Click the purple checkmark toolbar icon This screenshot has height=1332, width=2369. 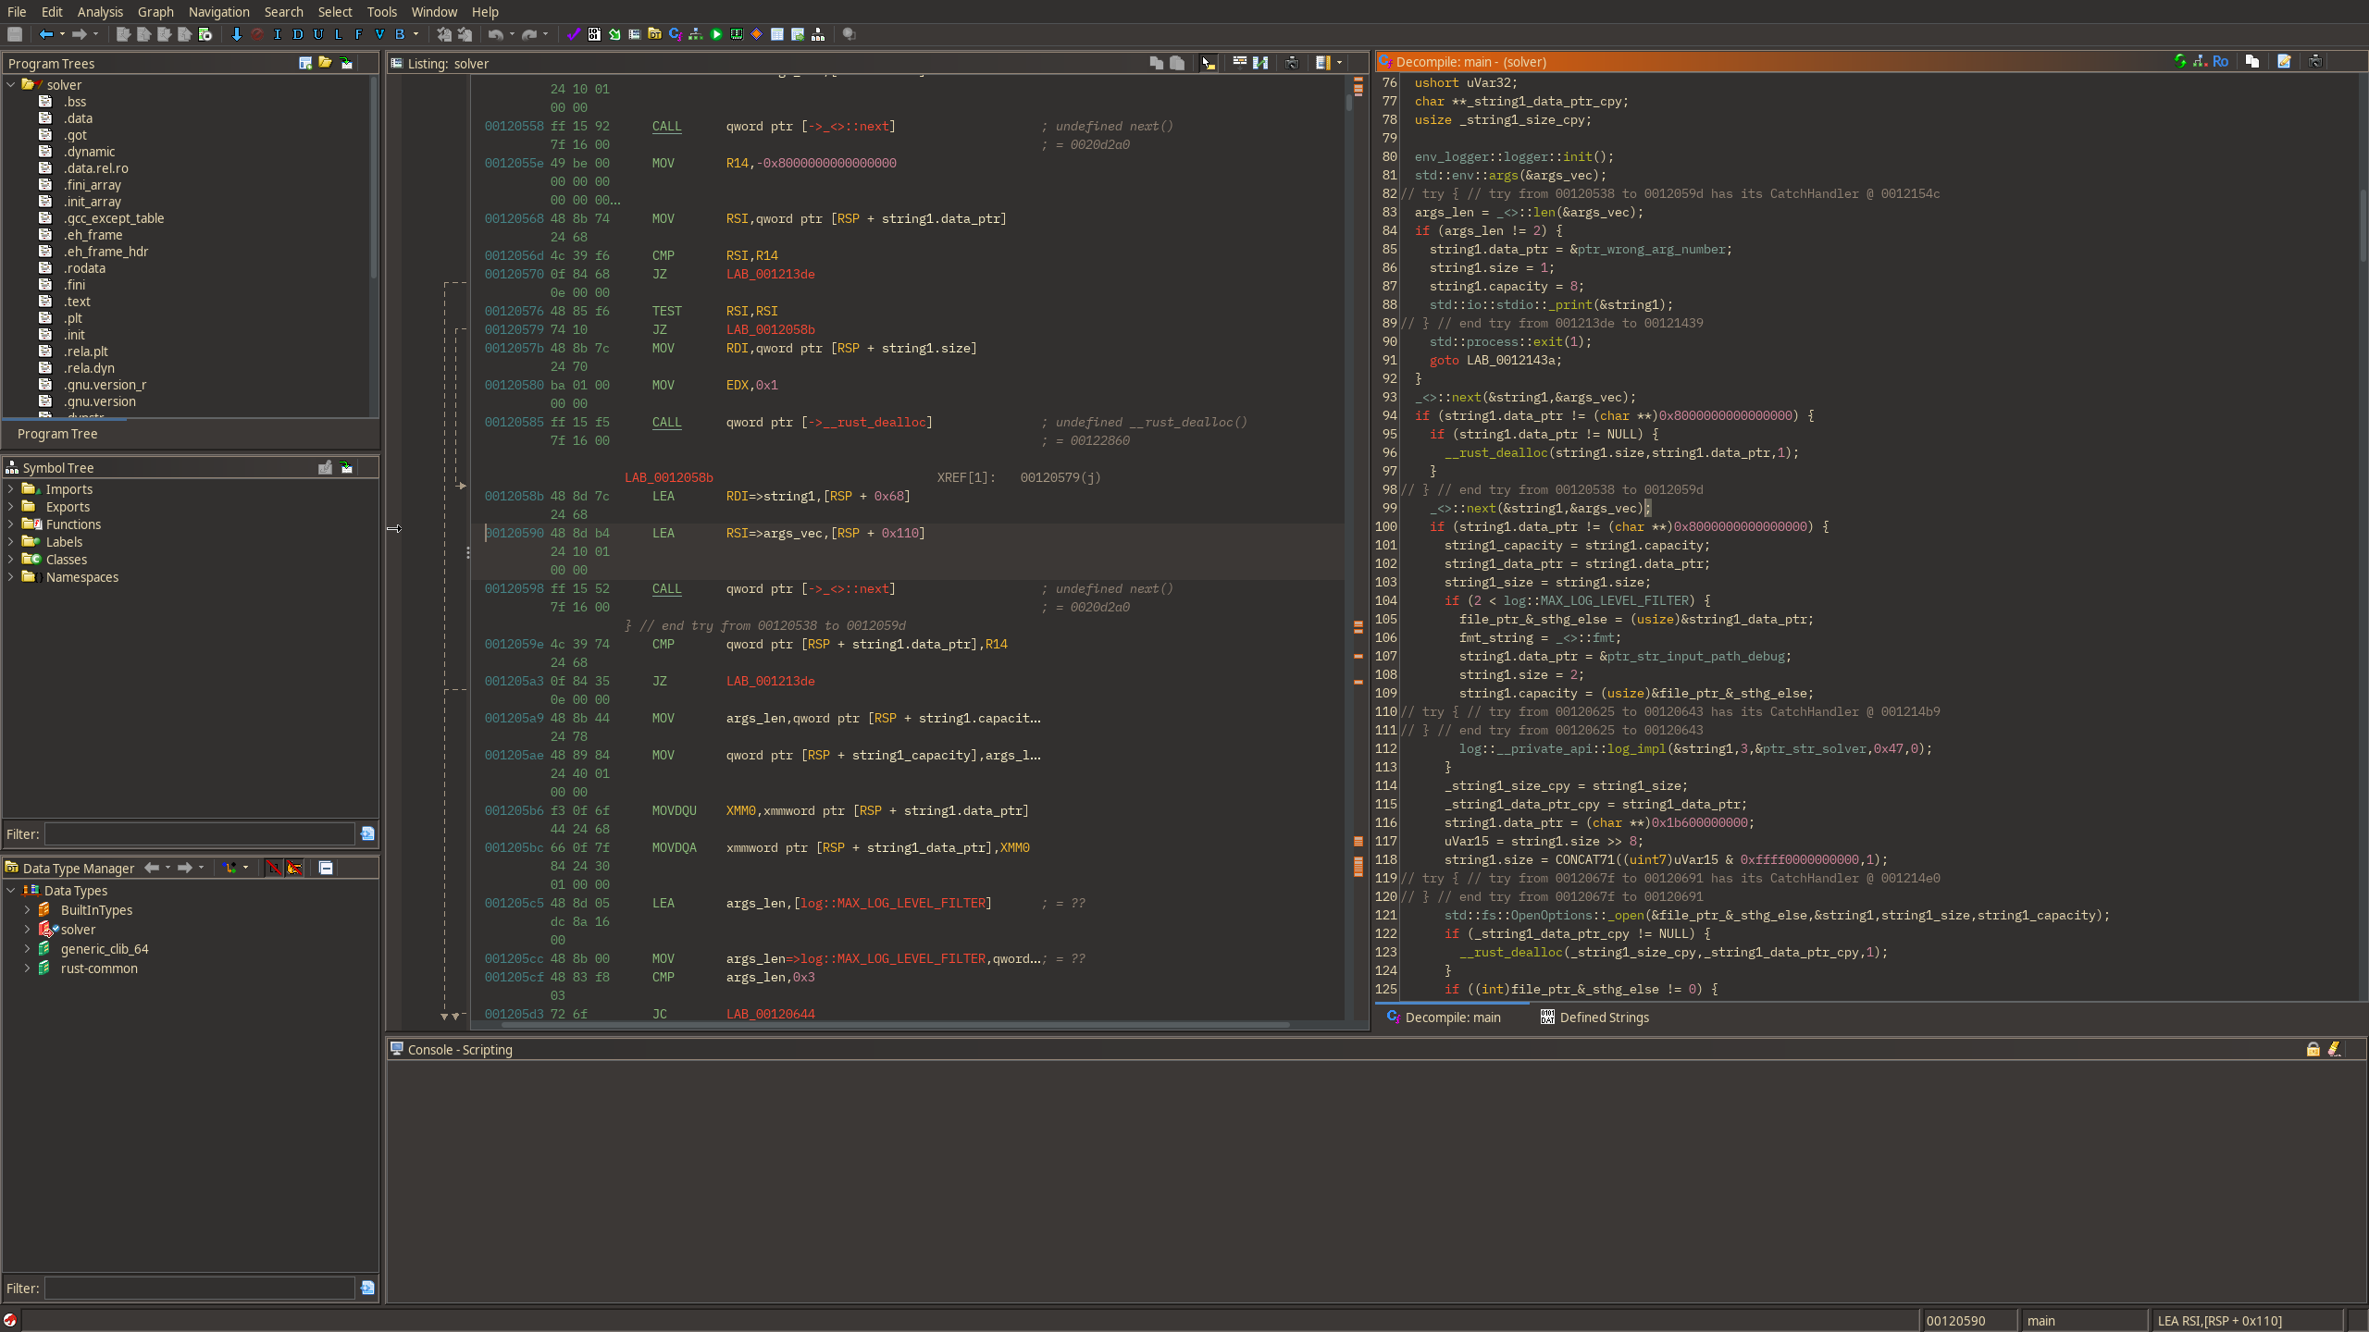574,34
